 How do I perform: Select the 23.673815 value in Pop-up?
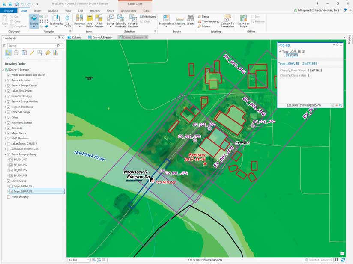[x=292, y=55]
